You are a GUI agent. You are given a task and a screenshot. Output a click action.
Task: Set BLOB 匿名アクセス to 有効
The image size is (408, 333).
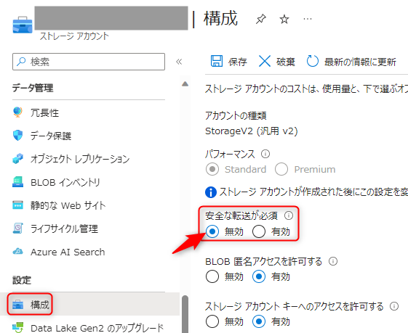click(x=259, y=276)
